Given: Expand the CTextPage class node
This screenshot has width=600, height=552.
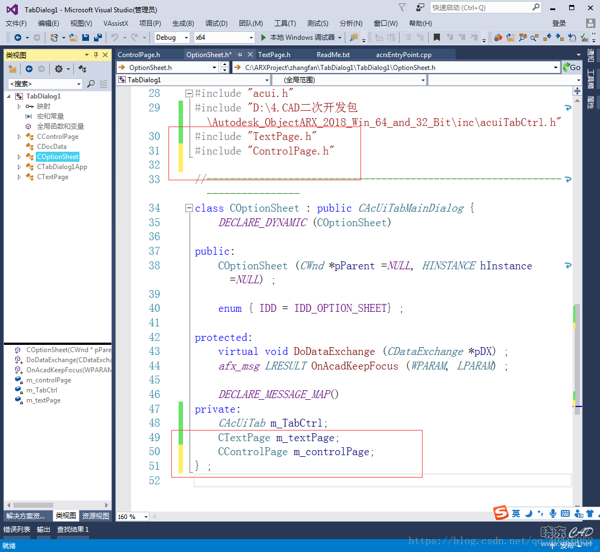Looking at the screenshot, I should click(19, 177).
